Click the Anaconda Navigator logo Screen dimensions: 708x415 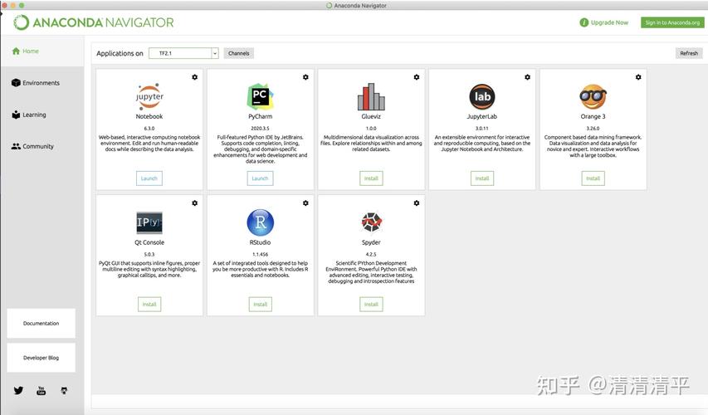click(x=94, y=22)
